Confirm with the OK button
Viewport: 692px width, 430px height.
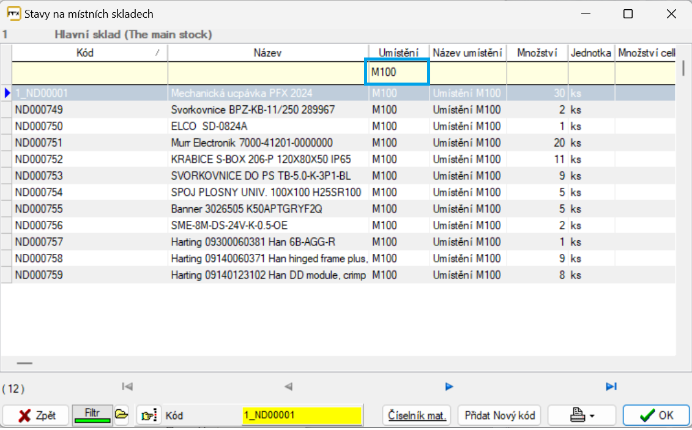click(656, 415)
